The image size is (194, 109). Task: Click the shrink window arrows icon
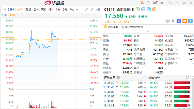(x=170, y=3)
